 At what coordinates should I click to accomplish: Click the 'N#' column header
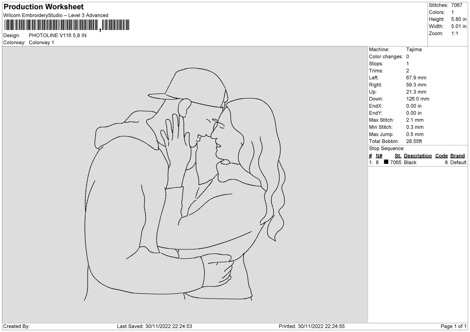click(x=379, y=156)
